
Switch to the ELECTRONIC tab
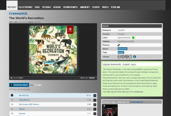point(26,7)
